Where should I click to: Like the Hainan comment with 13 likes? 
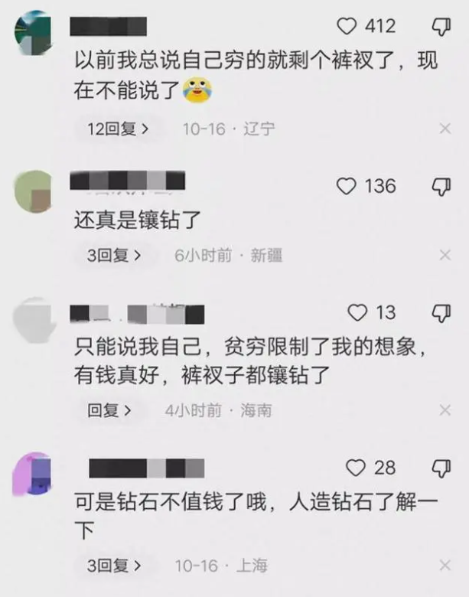(x=358, y=312)
